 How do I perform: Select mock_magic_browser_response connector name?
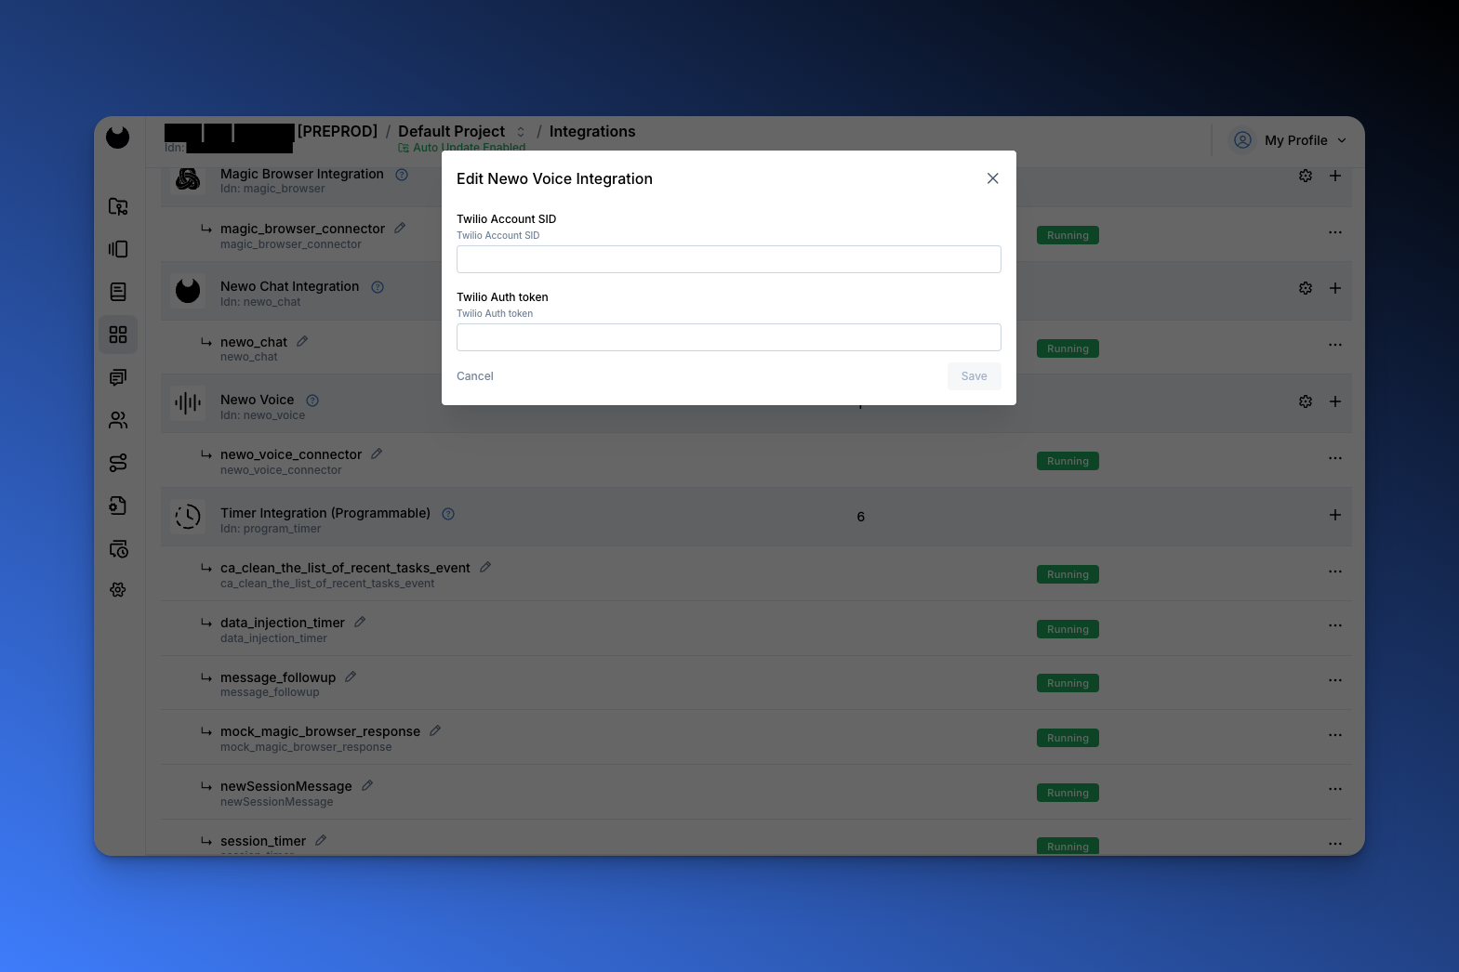coord(320,731)
